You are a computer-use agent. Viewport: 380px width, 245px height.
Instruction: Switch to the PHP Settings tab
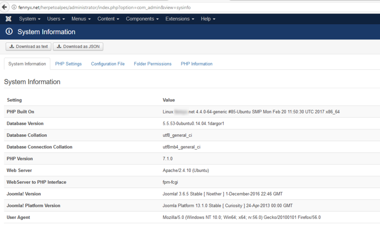(68, 64)
